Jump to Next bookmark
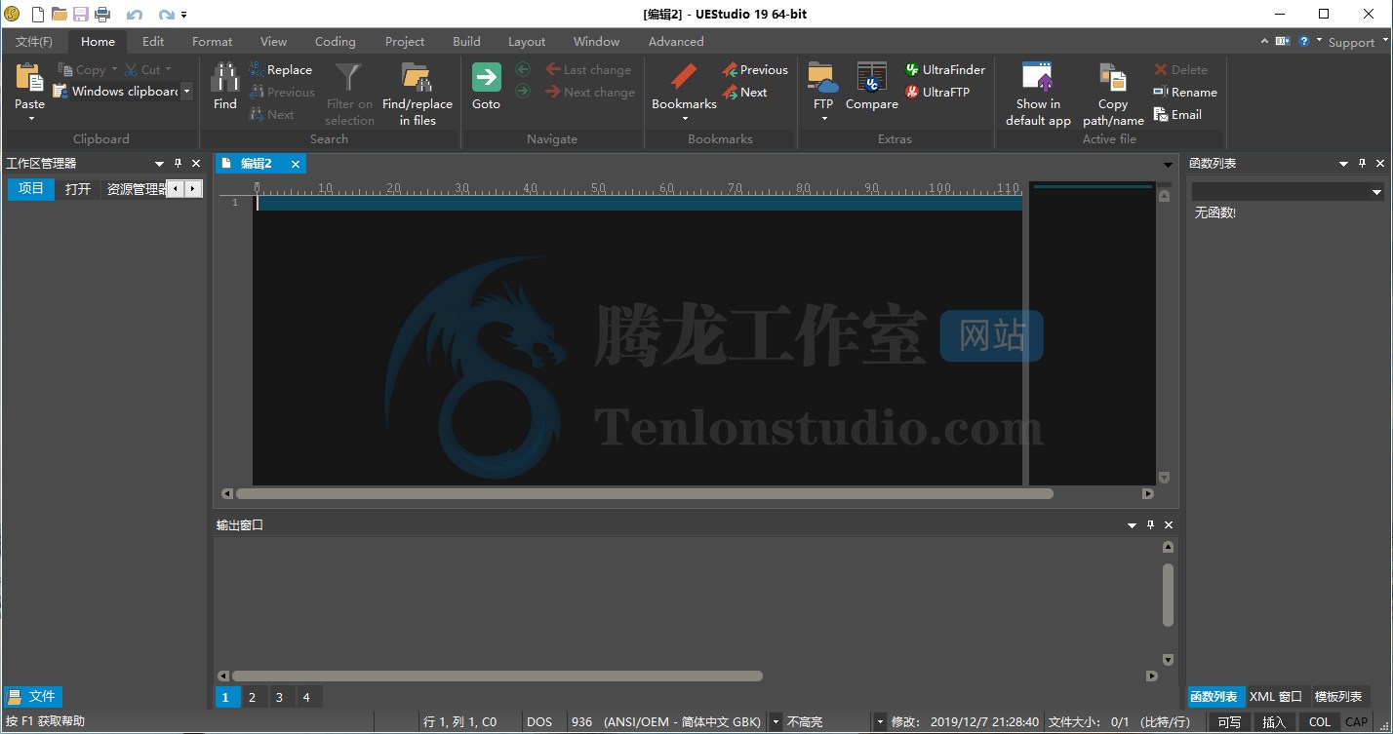 pos(745,92)
